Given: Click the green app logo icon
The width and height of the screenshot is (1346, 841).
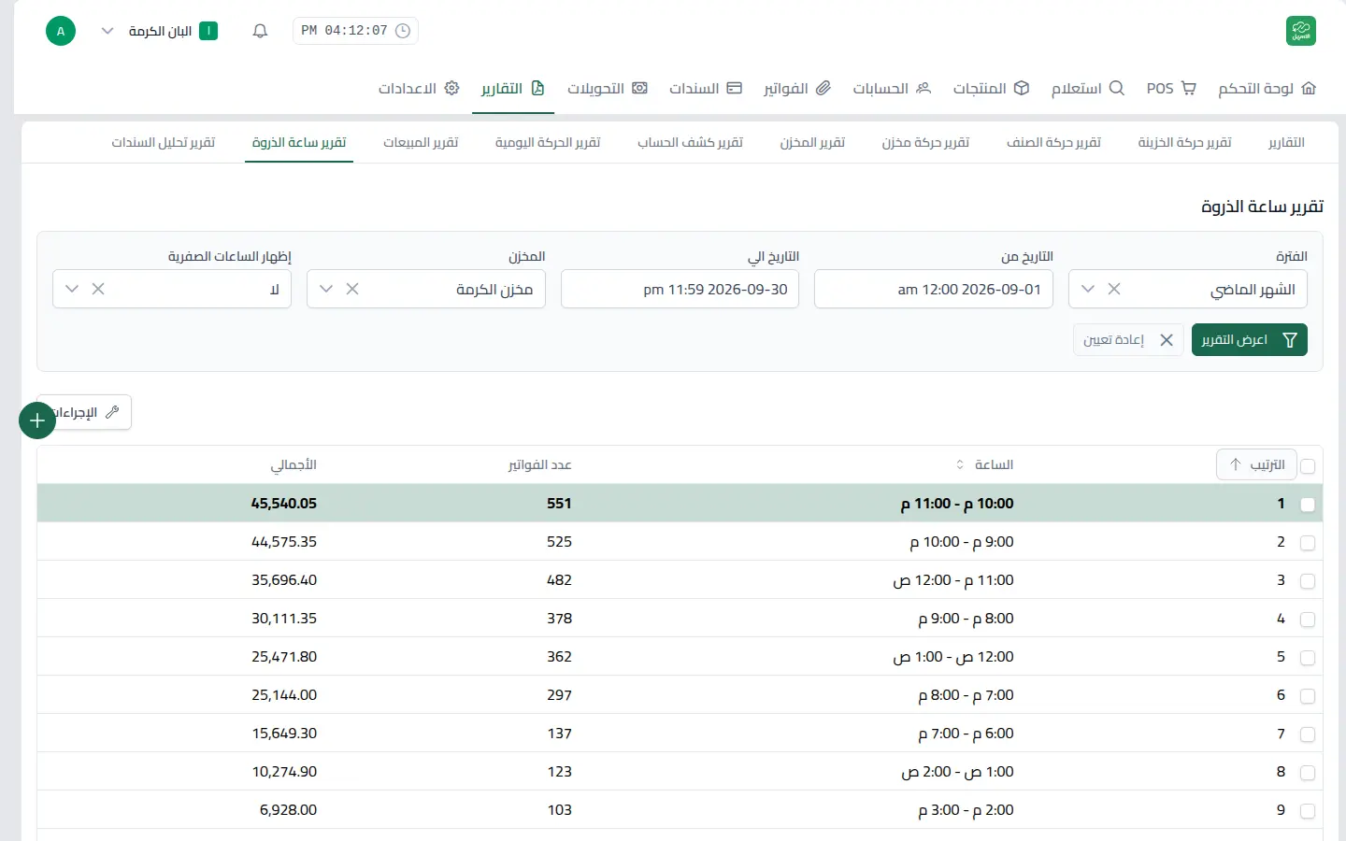Looking at the screenshot, I should coord(1300,31).
